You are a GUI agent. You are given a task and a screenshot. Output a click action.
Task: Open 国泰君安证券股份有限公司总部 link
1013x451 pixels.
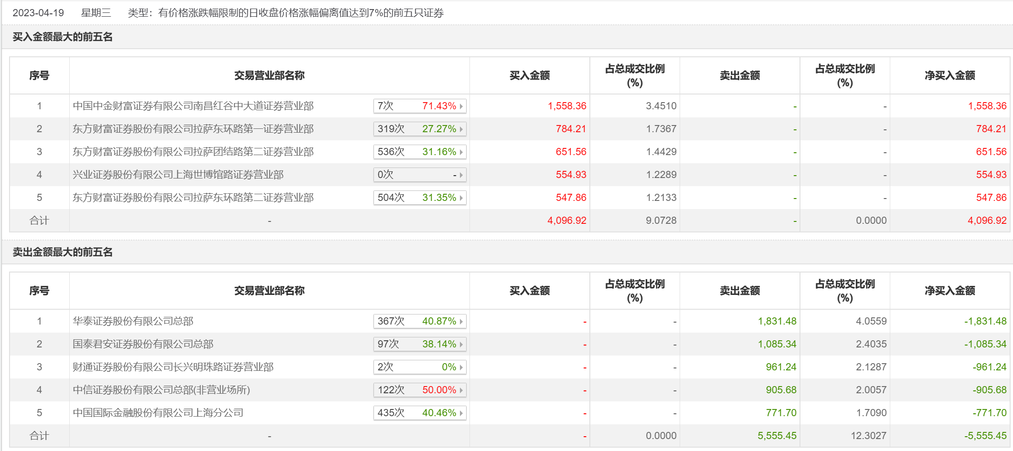(x=143, y=344)
